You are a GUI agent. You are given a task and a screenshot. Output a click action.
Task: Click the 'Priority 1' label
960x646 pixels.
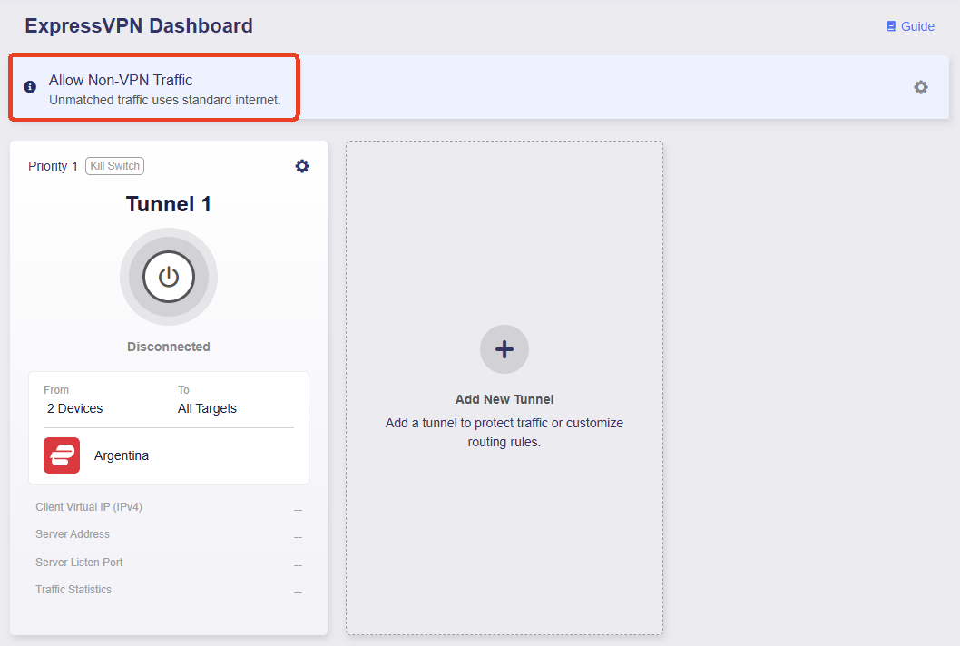[53, 166]
